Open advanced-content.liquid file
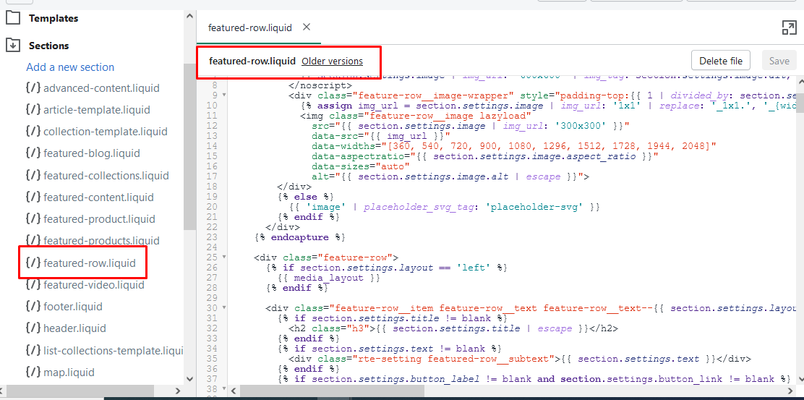 click(x=101, y=88)
